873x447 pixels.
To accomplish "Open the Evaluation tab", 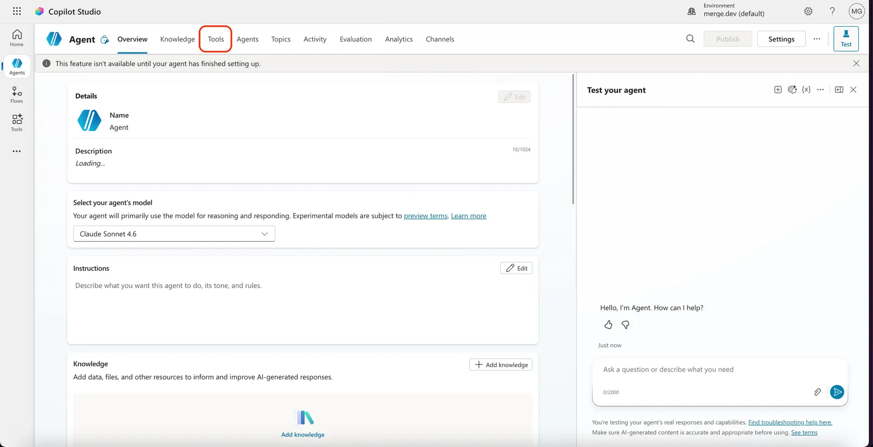I will (x=356, y=39).
